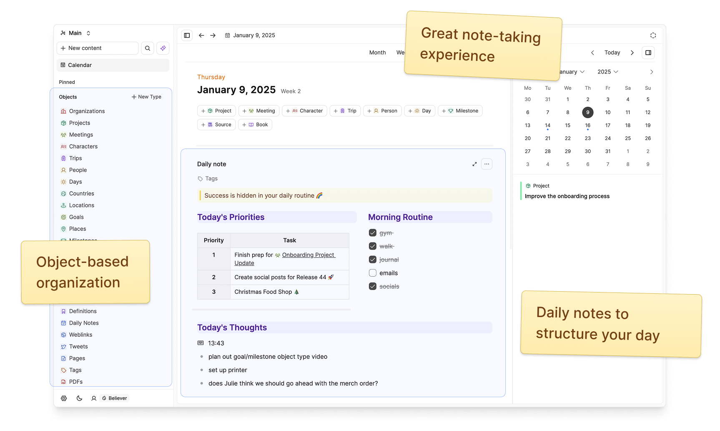The image size is (720, 431).
Task: Open the Onboarding Project Update link
Action: click(x=308, y=255)
